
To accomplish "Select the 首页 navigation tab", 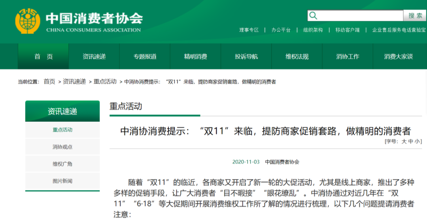I will [x=43, y=56].
